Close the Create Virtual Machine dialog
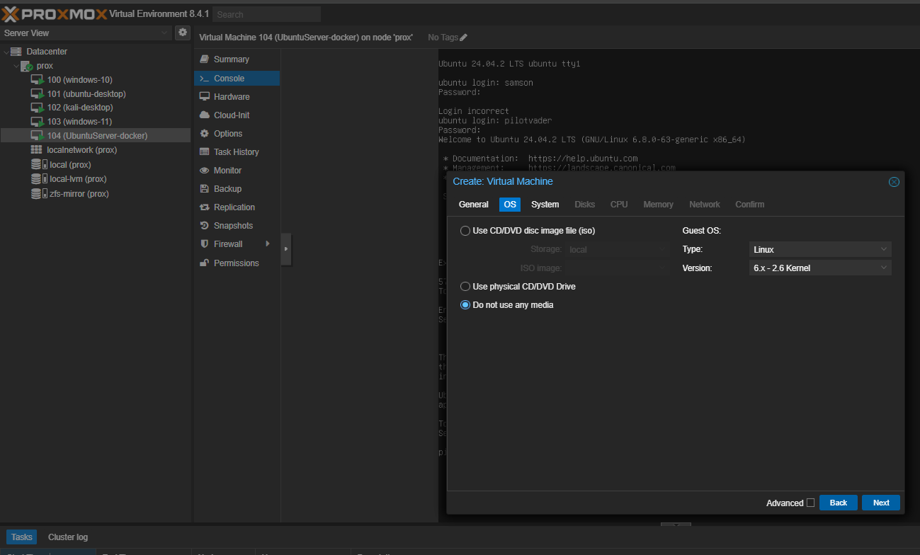 tap(894, 182)
